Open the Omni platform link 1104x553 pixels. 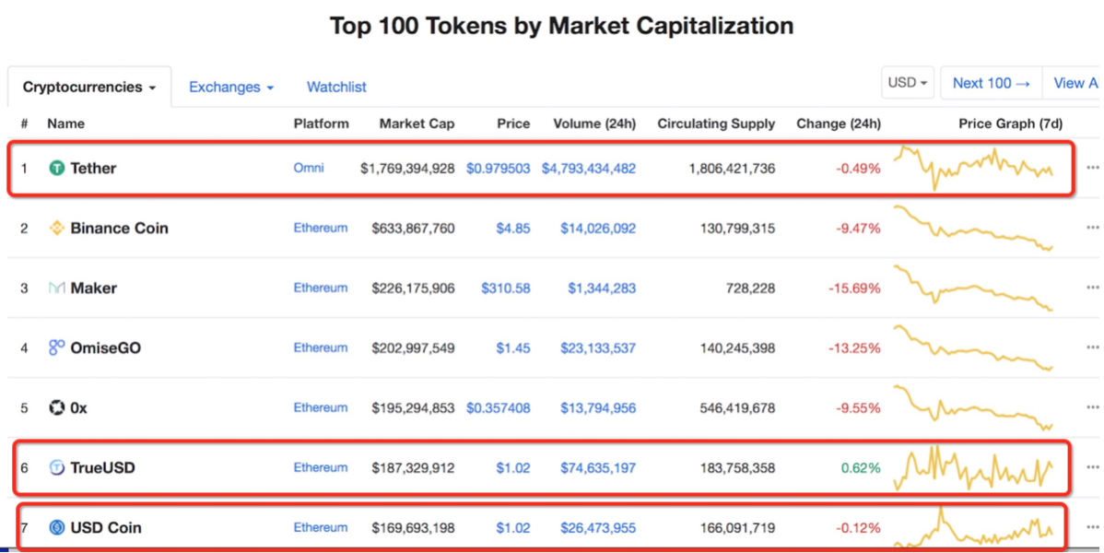[309, 168]
